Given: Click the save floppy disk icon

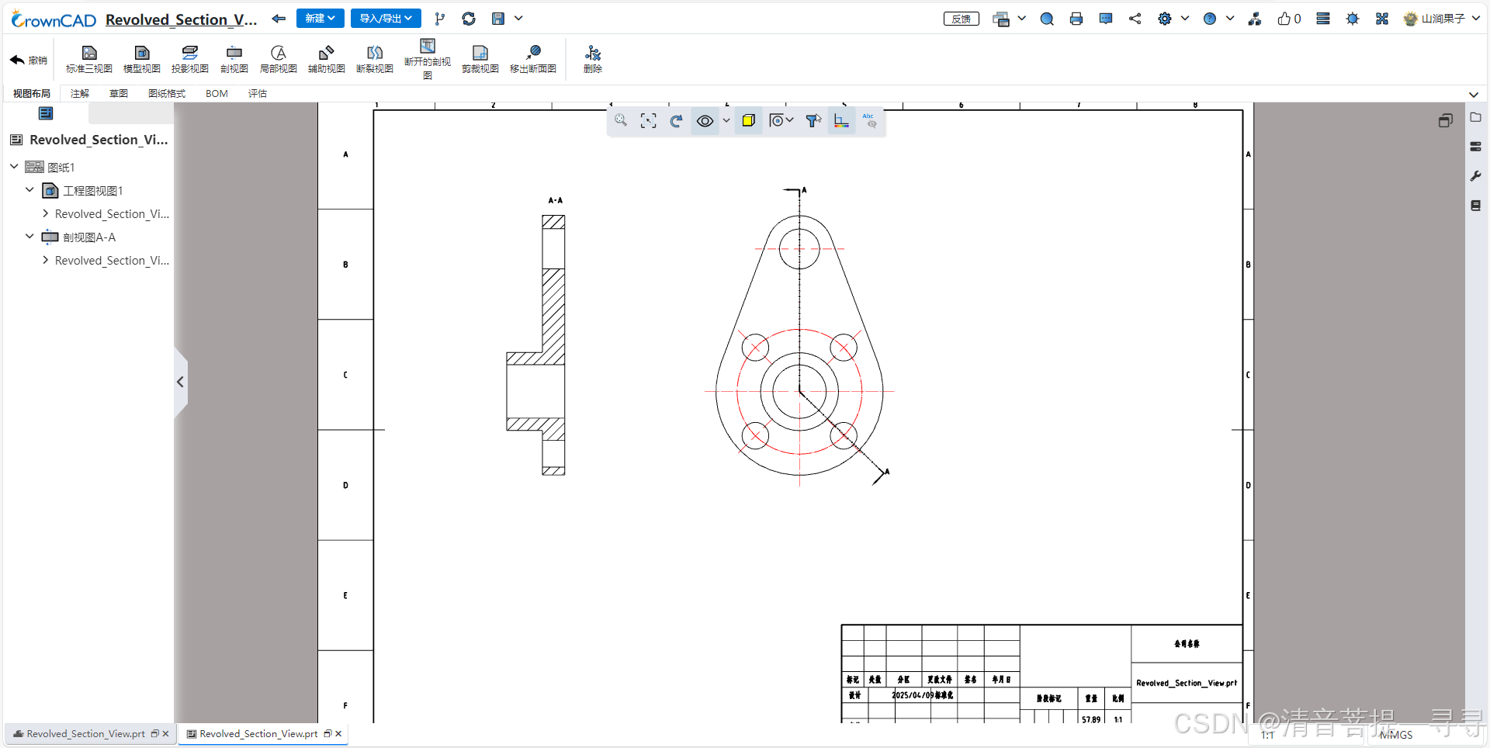Looking at the screenshot, I should pyautogui.click(x=498, y=19).
